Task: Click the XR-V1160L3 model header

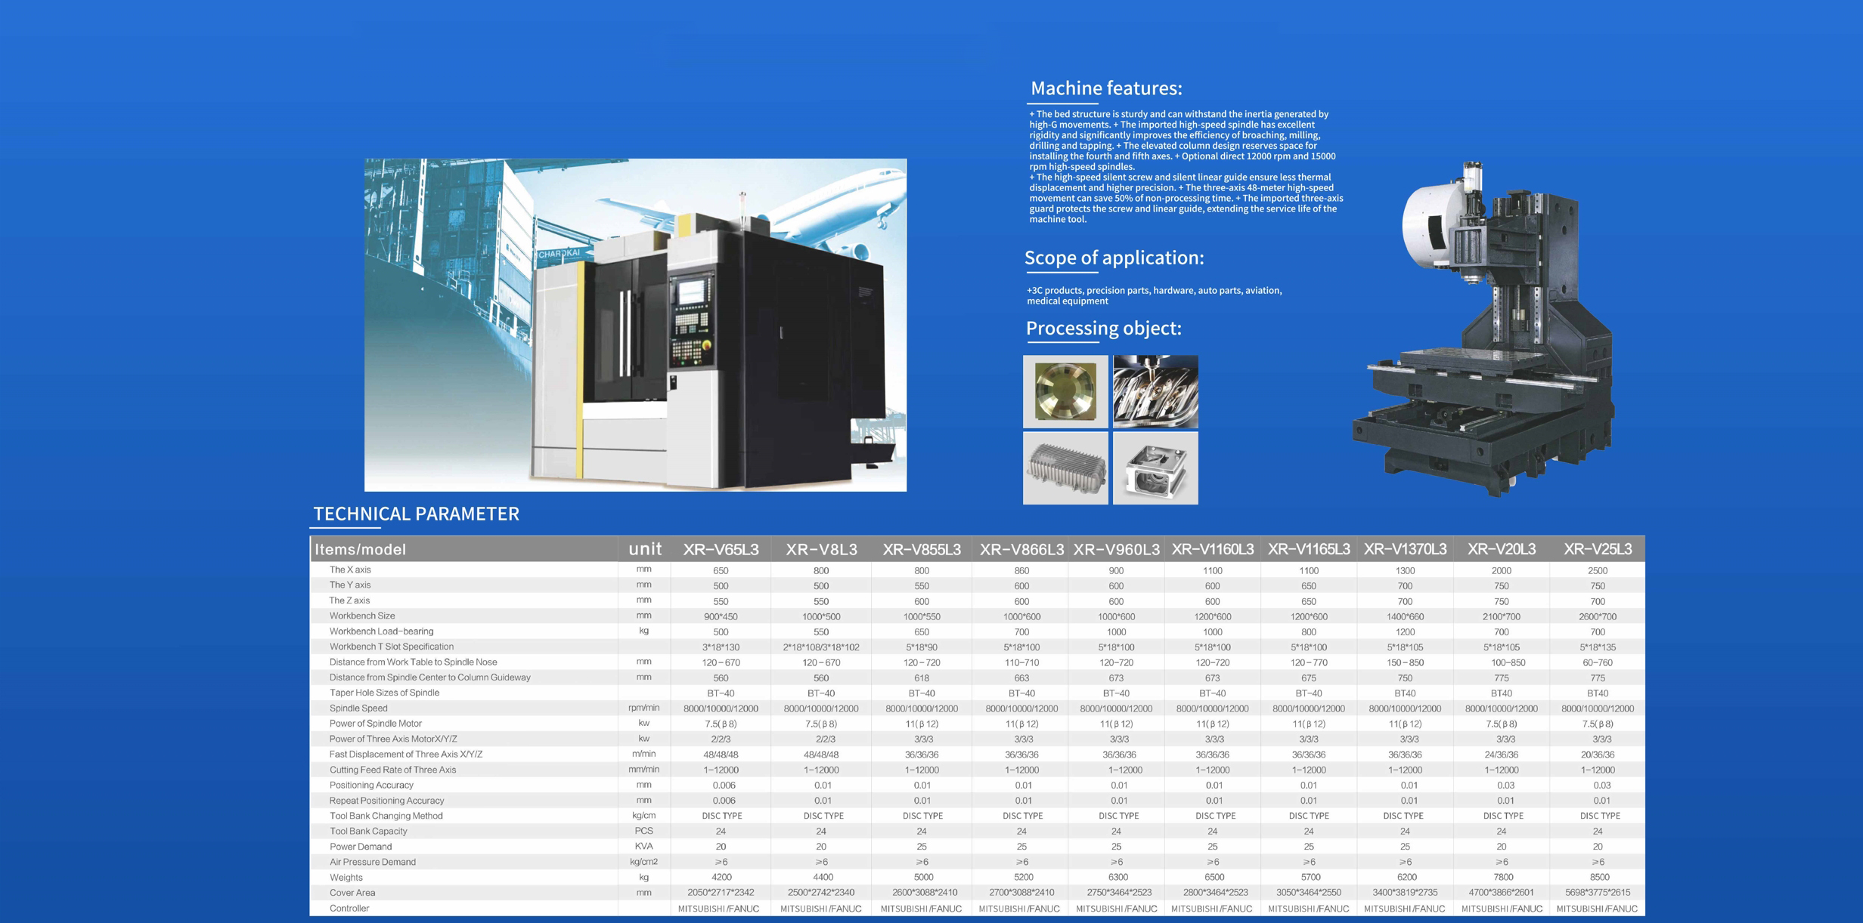Action: pos(1212,549)
